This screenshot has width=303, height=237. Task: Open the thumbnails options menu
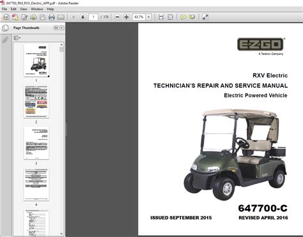pos(17,38)
